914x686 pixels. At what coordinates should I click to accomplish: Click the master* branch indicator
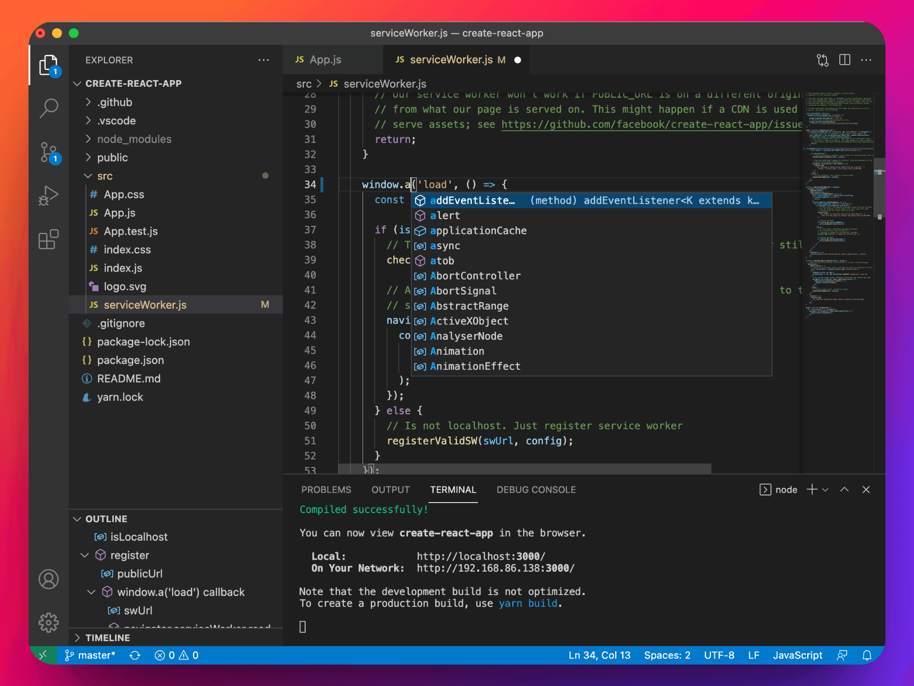[90, 656]
